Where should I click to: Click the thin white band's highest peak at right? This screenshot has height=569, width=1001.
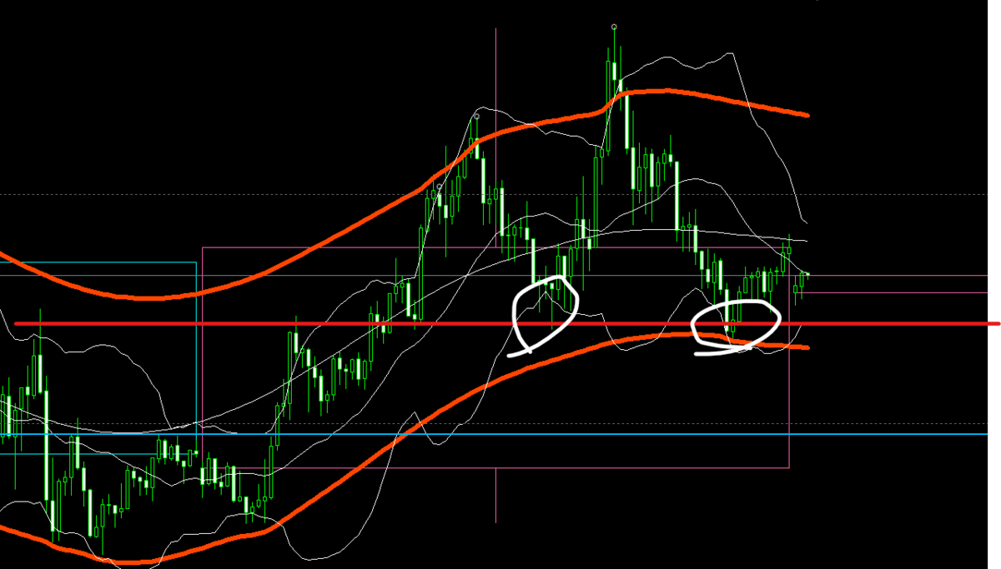coord(732,54)
